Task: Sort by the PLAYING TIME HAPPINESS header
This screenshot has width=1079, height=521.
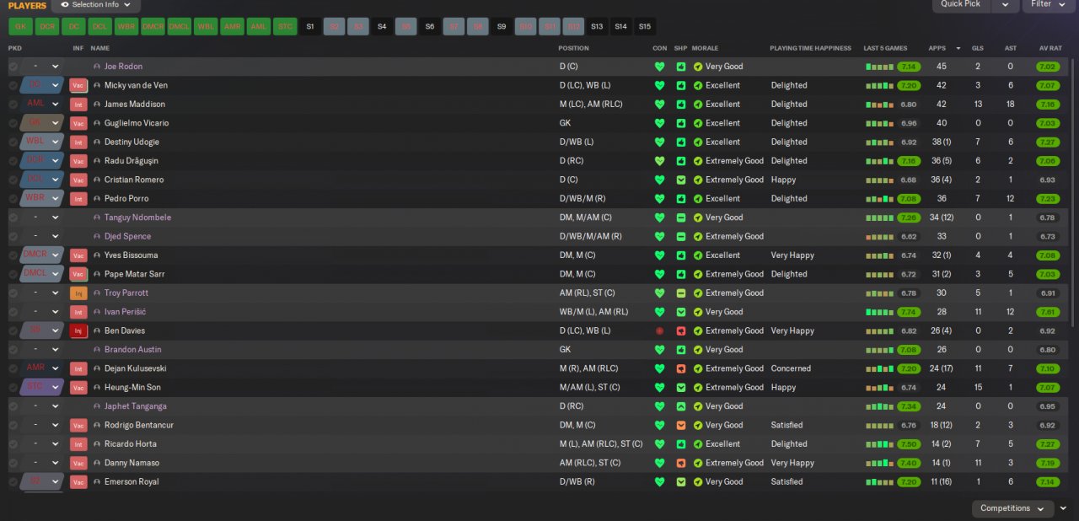Action: [810, 48]
